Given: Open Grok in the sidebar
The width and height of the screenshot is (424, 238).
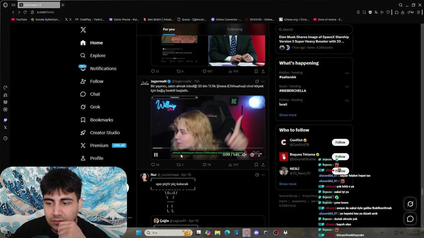Looking at the screenshot, I should click(x=90, y=107).
